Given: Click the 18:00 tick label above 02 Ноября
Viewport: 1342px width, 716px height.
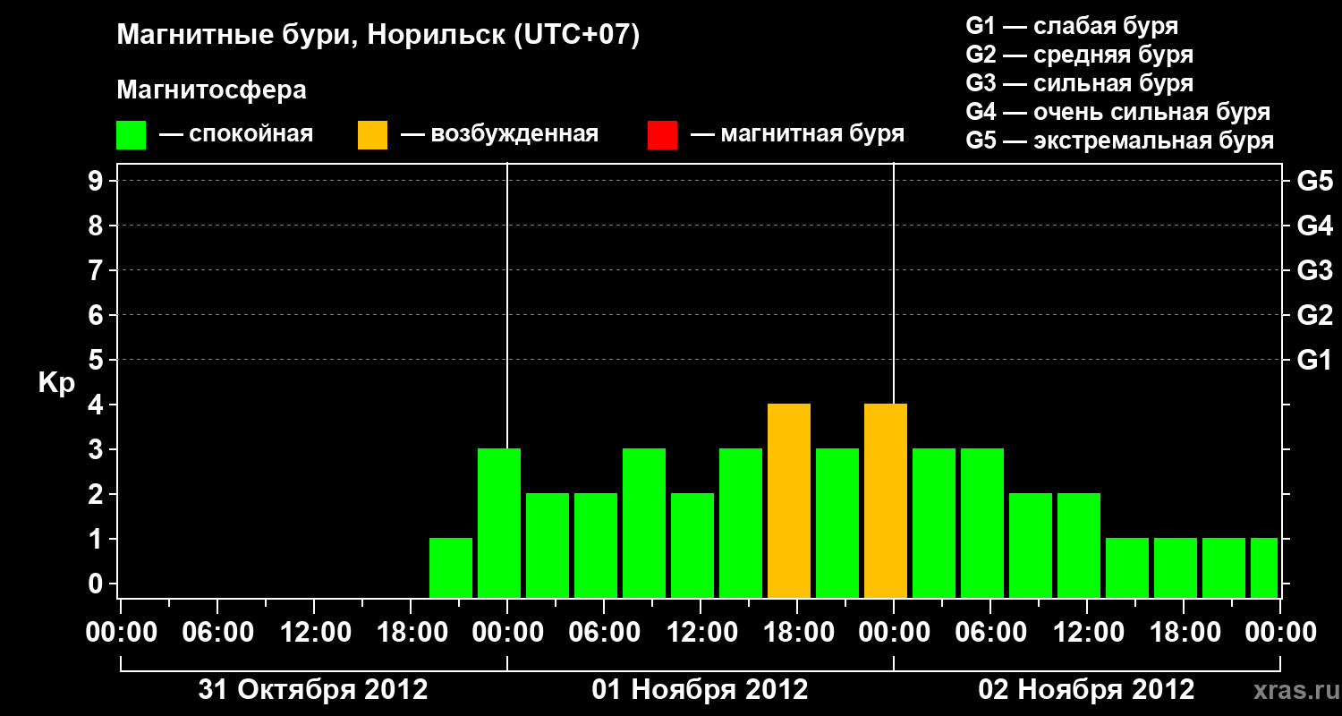Looking at the screenshot, I should (1185, 633).
